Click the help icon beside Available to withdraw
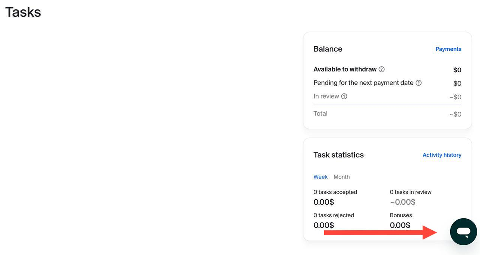This screenshot has width=480, height=255. coord(381,69)
